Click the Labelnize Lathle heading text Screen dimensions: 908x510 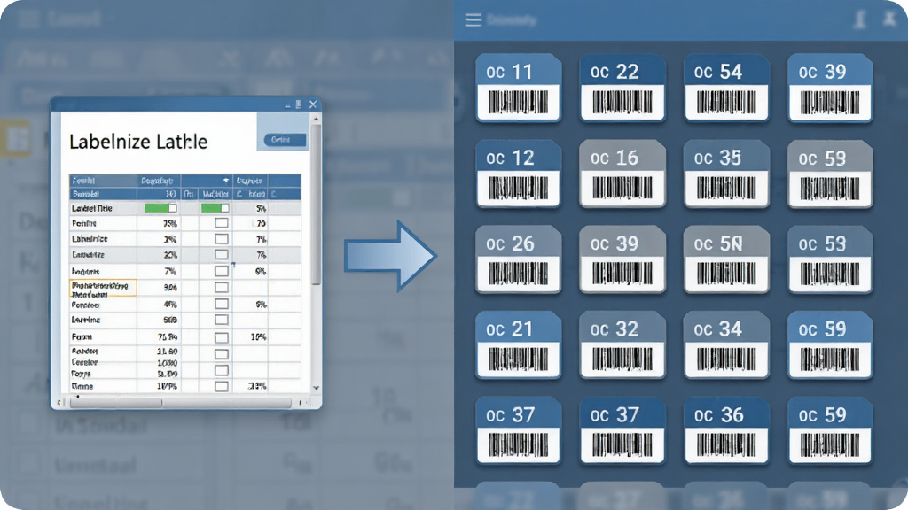tap(138, 142)
